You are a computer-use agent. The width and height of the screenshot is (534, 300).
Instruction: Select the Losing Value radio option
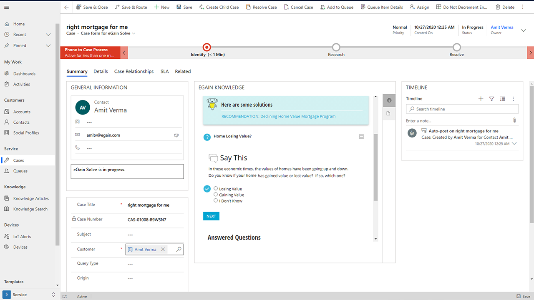(216, 188)
